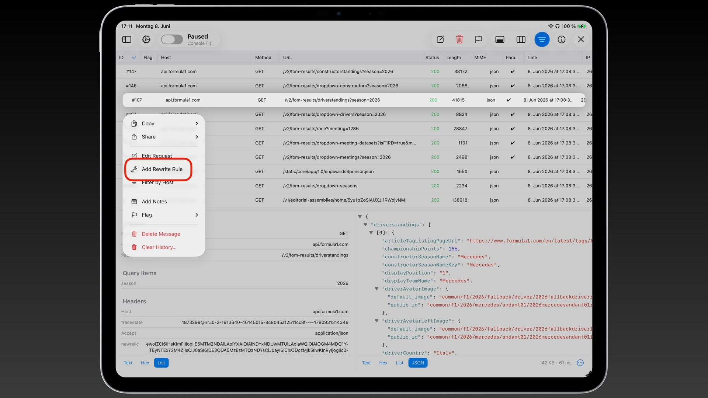Collapse the driverAvatarImage JSON node
This screenshot has width=708, height=398.
point(376,289)
